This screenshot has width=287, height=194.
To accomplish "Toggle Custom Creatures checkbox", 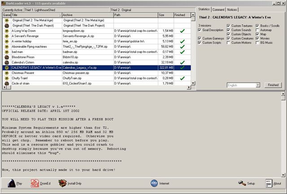I will (228, 38).
